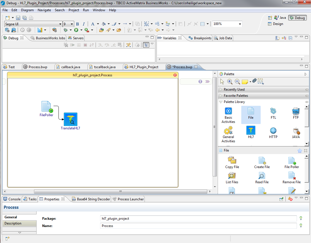Click the FilePoller activity node
The image size is (311, 243).
[46, 107]
